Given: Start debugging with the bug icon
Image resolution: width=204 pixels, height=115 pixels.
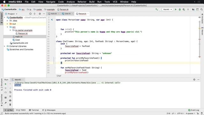Looking at the screenshot, I should pos(180,9).
